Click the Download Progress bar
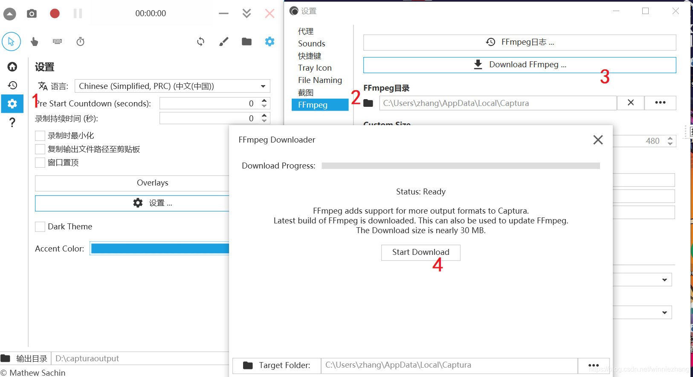Viewport: 693px width, 377px height. click(x=461, y=166)
